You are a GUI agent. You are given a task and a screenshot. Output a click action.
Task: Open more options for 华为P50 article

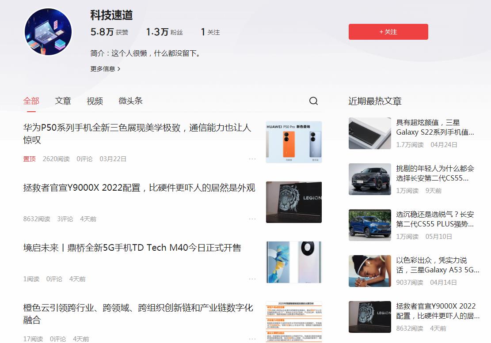pyautogui.click(x=252, y=159)
